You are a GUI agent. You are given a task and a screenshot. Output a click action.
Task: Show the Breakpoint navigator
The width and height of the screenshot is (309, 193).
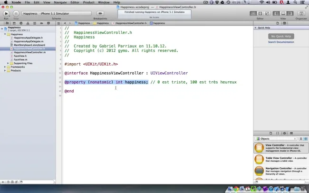(41, 23)
